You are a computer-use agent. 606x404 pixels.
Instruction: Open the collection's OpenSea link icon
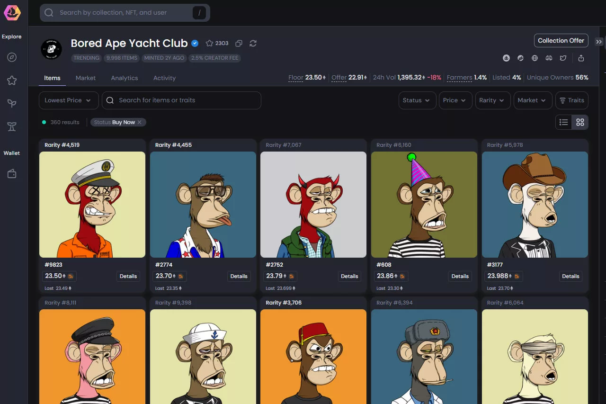pos(506,58)
